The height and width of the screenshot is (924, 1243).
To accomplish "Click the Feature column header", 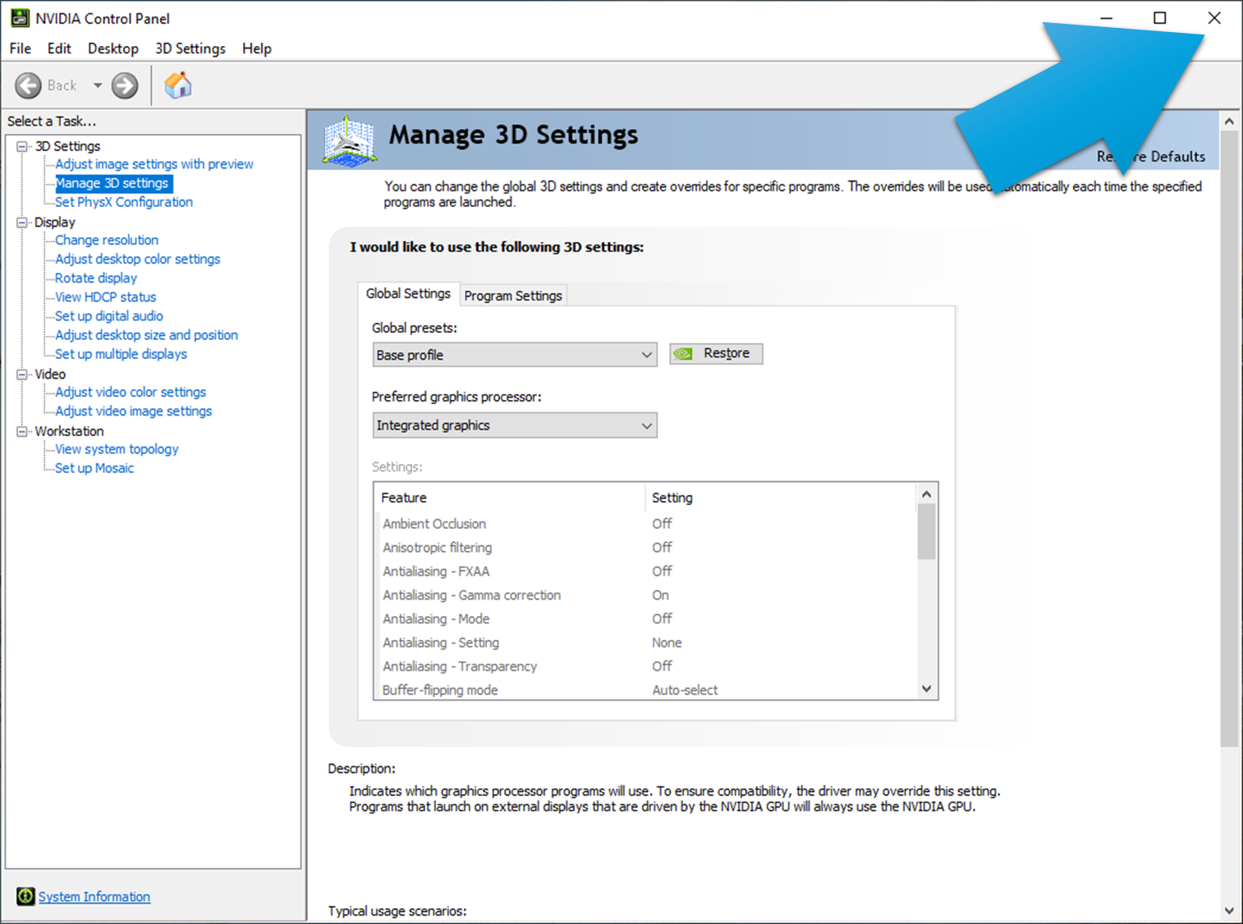I will [510, 498].
